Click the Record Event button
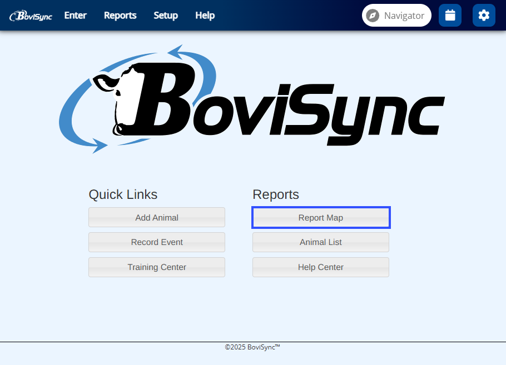The width and height of the screenshot is (506, 365). click(x=157, y=242)
